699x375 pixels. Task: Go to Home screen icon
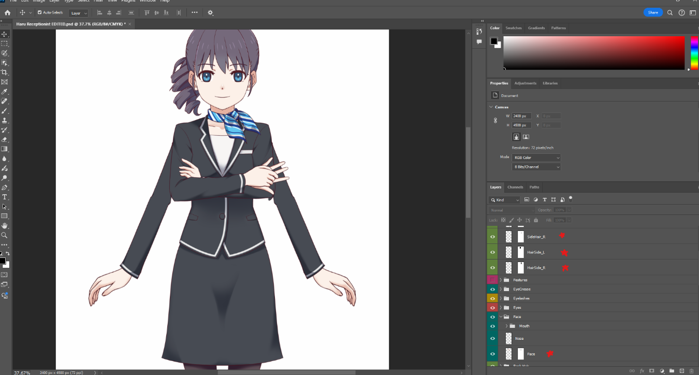tap(7, 12)
